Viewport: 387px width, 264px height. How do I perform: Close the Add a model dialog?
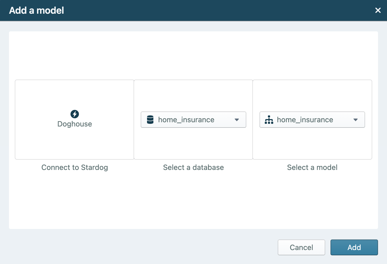tap(378, 10)
